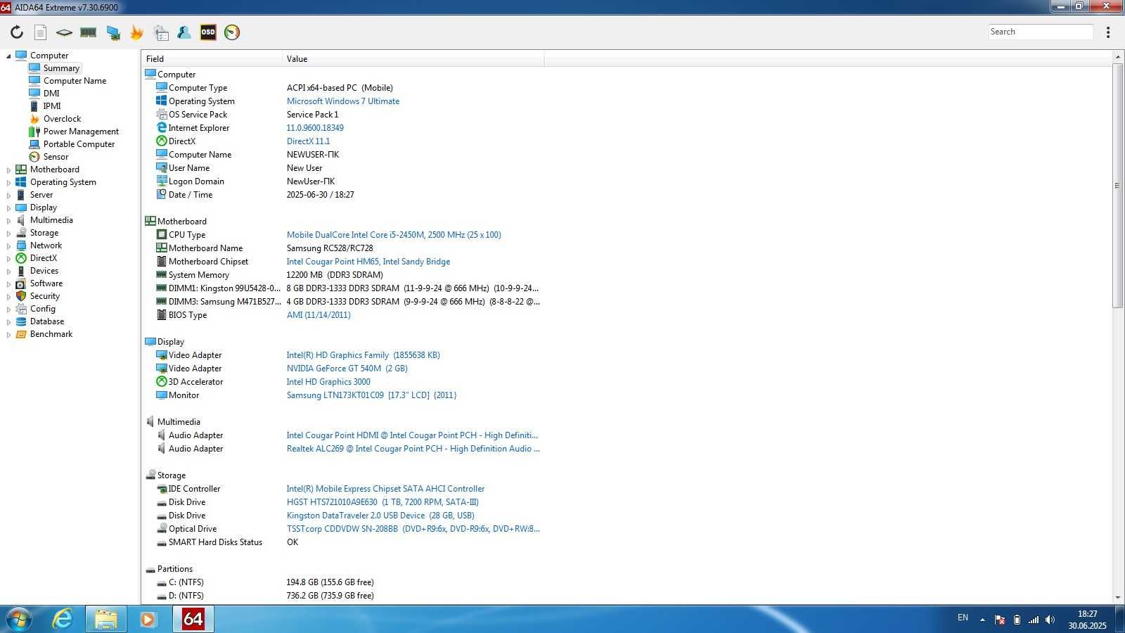Screen dimensions: 1125x633
Task: Open Microsoft Windows 7 Ultimate link
Action: [x=343, y=101]
